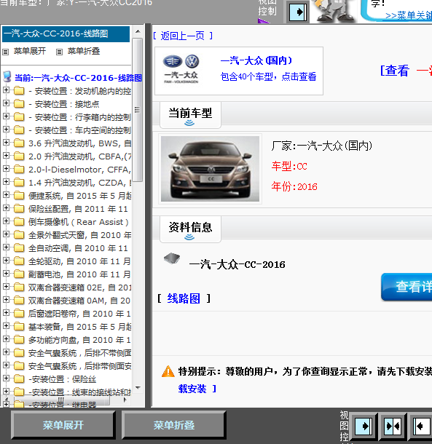
Task: Expand 2.0-l-Dieselmotor CFFA node
Action: pyautogui.click(x=6, y=168)
